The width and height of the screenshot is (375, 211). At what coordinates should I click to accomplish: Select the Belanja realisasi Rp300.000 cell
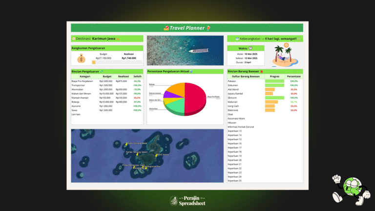[122, 102]
